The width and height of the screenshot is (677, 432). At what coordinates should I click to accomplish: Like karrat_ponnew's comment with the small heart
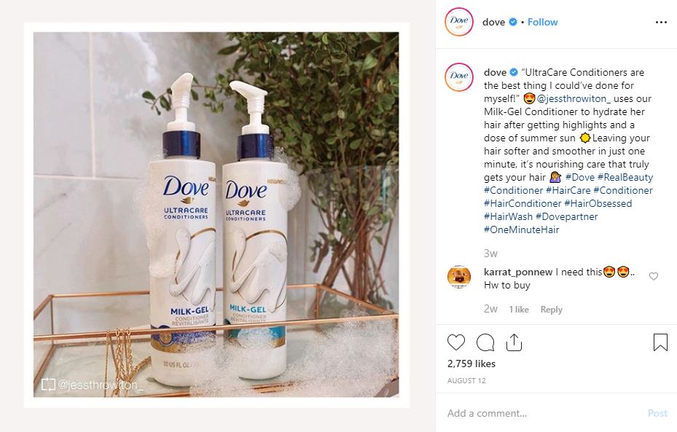[654, 276]
